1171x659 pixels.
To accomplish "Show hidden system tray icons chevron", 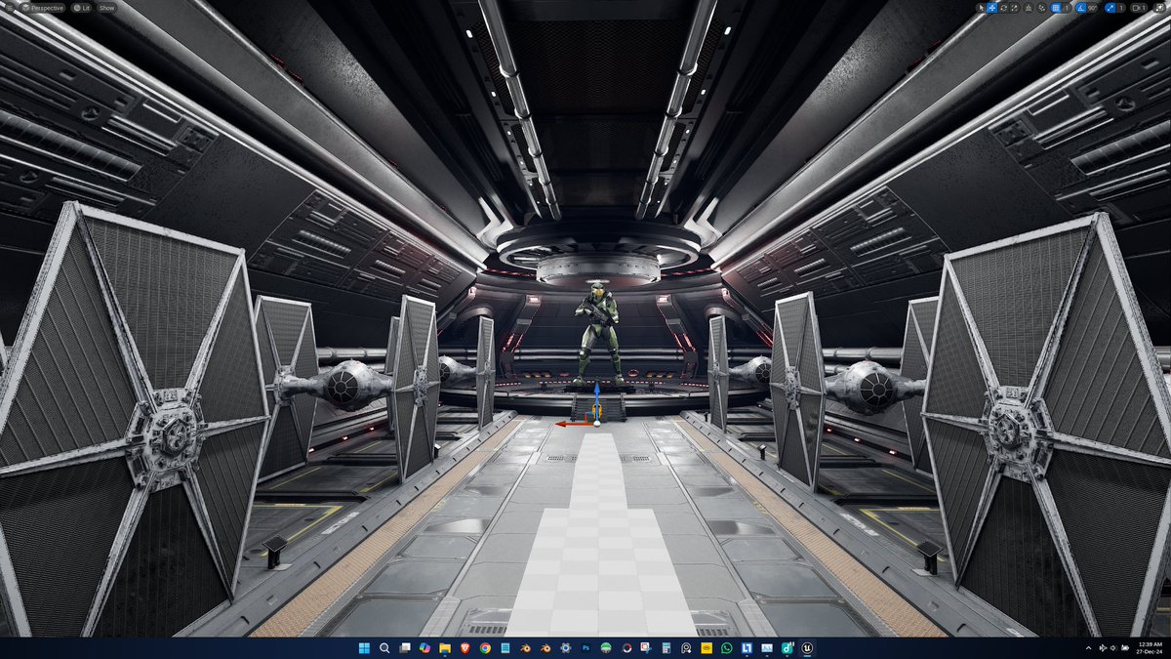I will tap(1088, 648).
